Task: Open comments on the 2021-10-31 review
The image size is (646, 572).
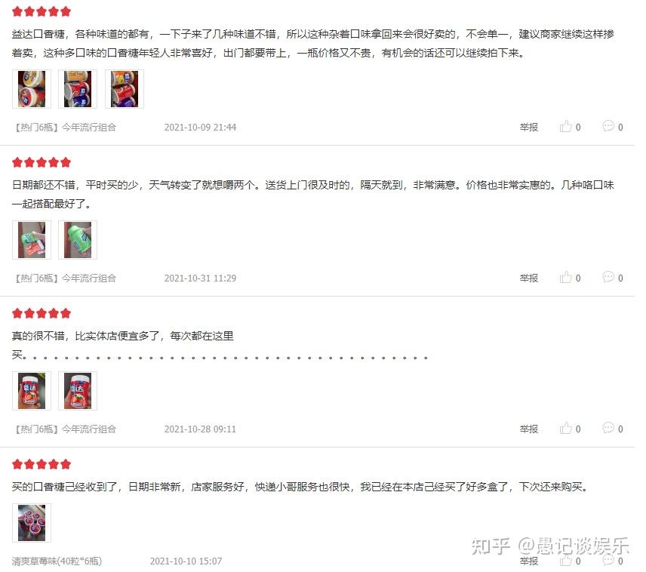Action: pyautogui.click(x=613, y=278)
